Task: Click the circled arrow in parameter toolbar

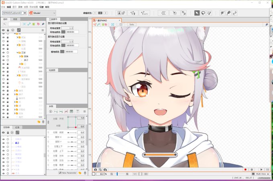Action: [x=51, y=111]
